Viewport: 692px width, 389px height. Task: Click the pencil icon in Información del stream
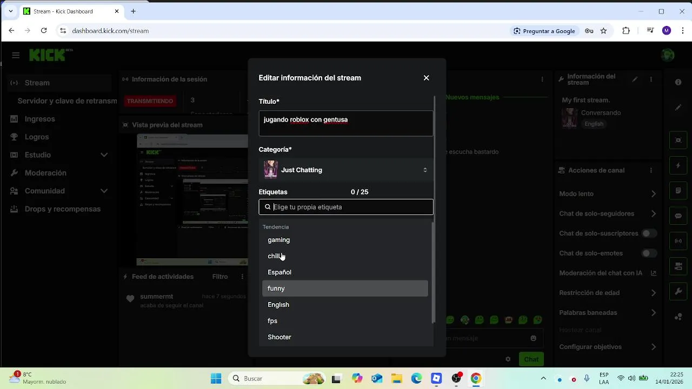click(635, 79)
